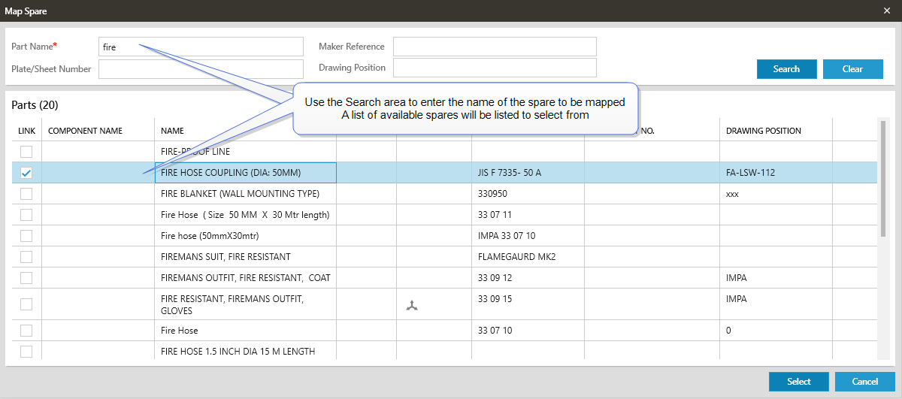Check the FIRE-PROOF LINE link checkbox
This screenshot has height=399, width=902.
click(x=26, y=152)
